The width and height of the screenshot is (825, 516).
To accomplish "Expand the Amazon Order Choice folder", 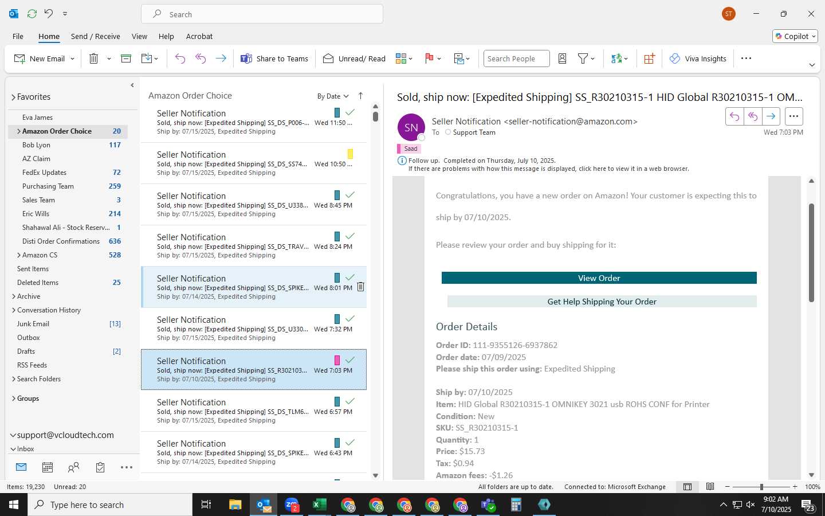I will coord(19,131).
